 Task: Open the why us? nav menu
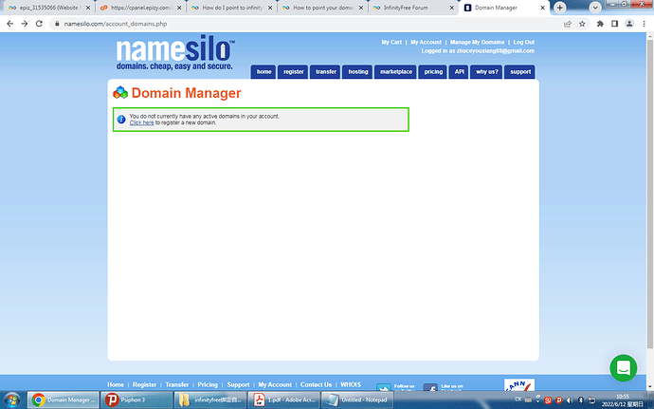click(x=487, y=72)
